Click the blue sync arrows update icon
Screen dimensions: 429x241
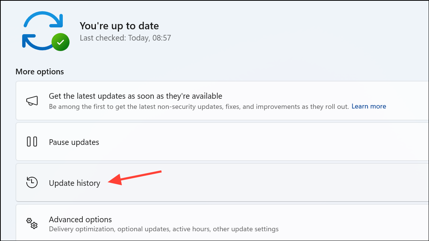[x=42, y=31]
